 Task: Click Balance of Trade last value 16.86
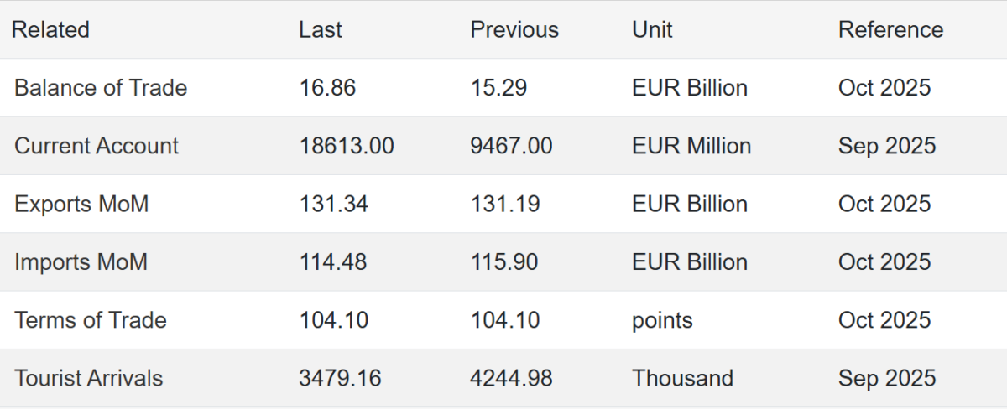click(x=327, y=88)
